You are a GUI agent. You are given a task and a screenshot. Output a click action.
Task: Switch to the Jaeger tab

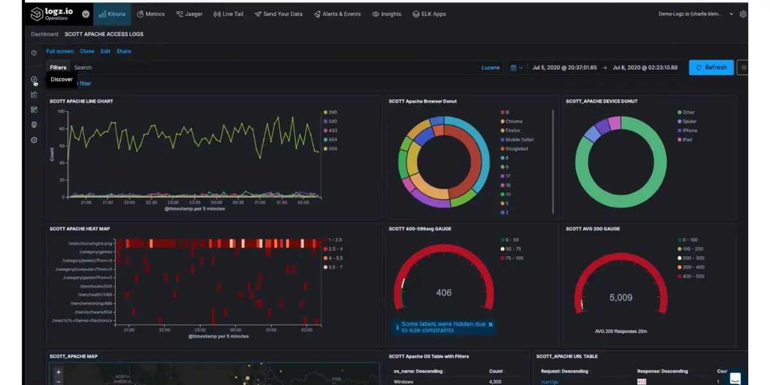189,13
